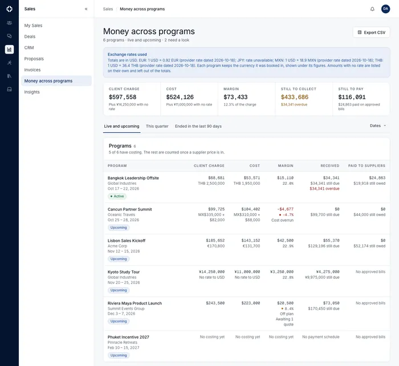The image size is (399, 366).
Task: Click the Active status badge
Action: point(117,196)
